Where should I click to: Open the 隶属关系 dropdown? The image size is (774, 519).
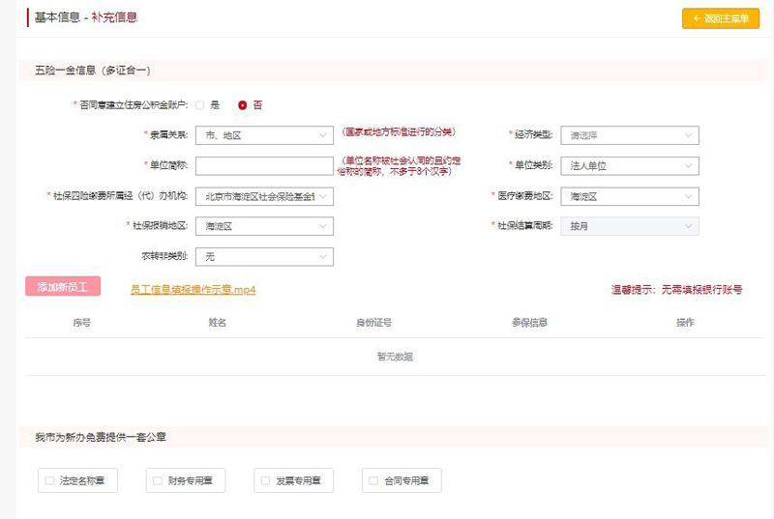264,136
